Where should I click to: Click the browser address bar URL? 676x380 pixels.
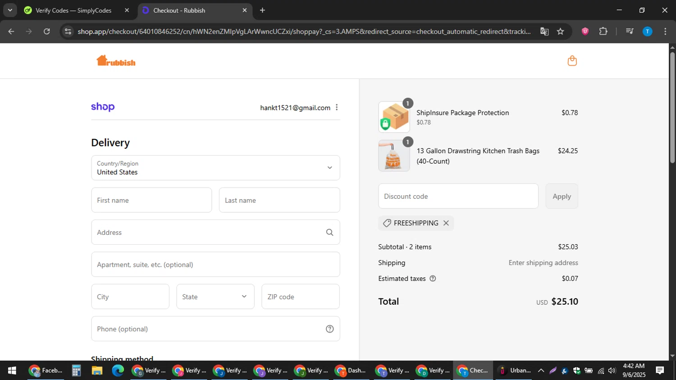pyautogui.click(x=304, y=32)
